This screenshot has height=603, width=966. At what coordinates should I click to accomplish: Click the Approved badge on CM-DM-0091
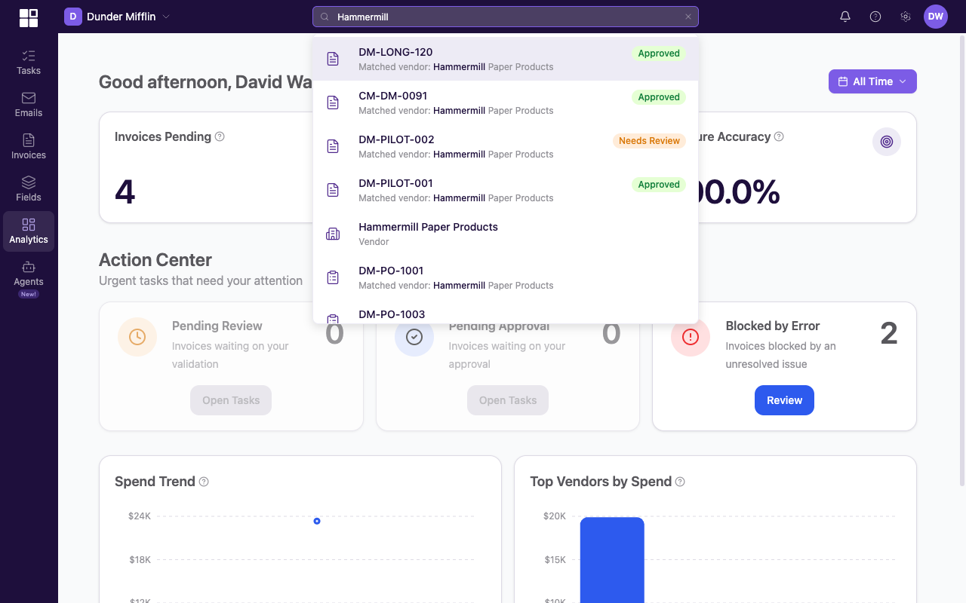659,97
